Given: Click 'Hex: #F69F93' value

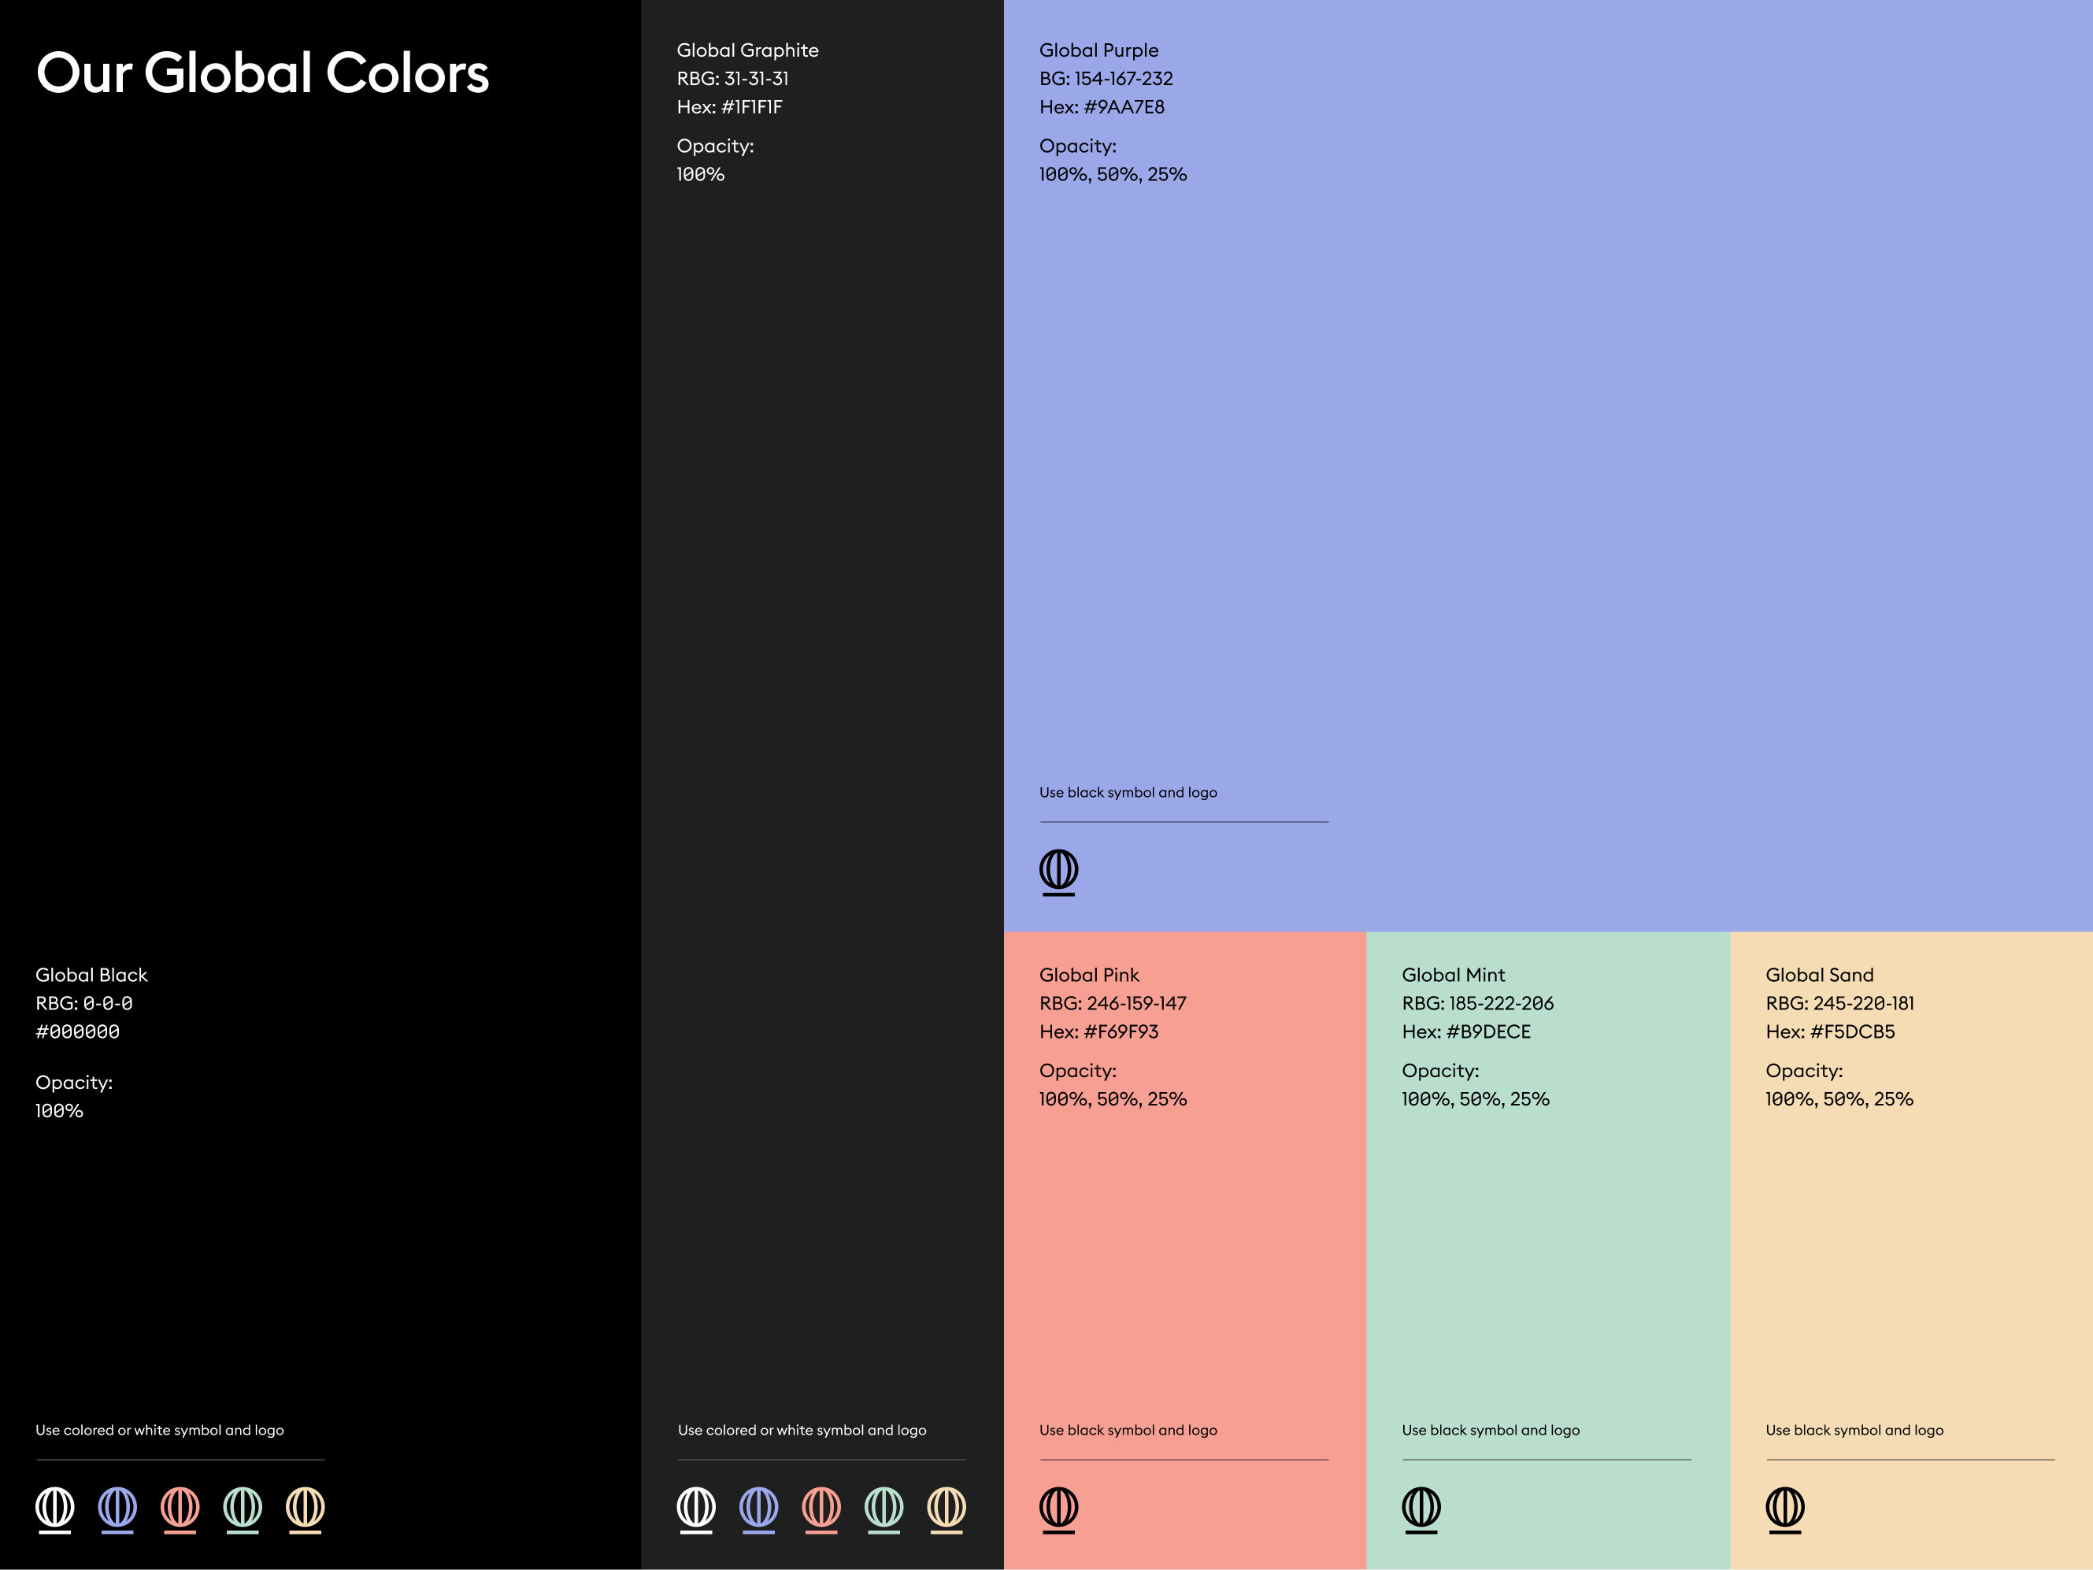Looking at the screenshot, I should point(1098,1031).
